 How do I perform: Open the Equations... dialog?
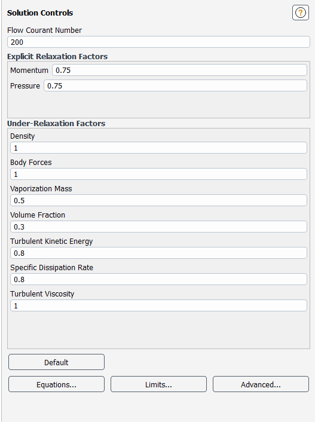[56, 384]
